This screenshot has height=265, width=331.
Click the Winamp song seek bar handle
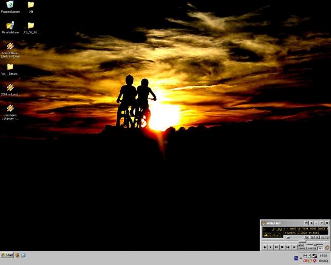point(302,241)
